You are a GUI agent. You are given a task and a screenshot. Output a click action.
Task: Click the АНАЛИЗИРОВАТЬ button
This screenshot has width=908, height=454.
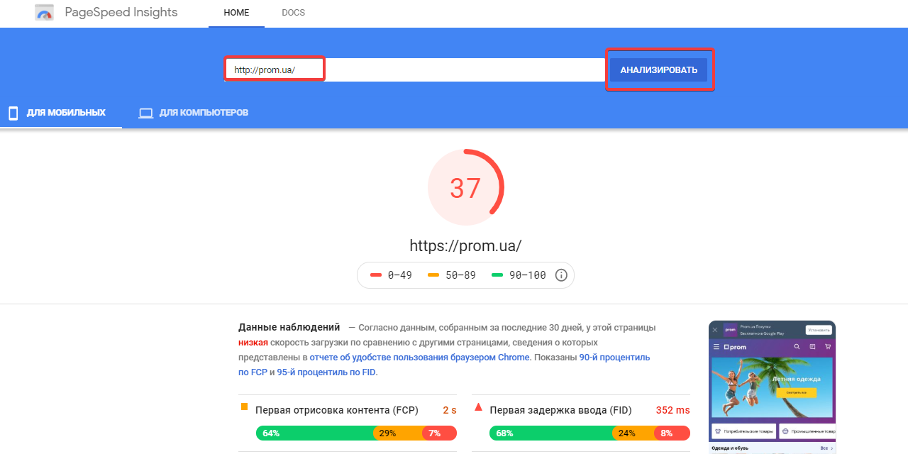point(659,70)
